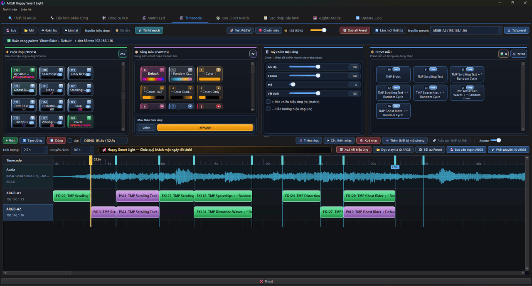The image size is (532, 286).
Task: Open the Nguồn preset device dropdown
Action: [465, 30]
